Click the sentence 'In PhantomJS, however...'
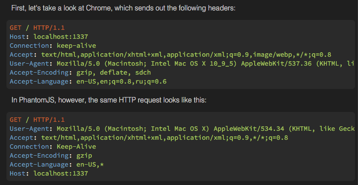 109,100
